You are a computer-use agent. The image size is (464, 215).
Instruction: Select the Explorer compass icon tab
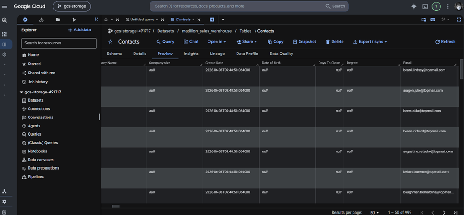pyautogui.click(x=25, y=20)
